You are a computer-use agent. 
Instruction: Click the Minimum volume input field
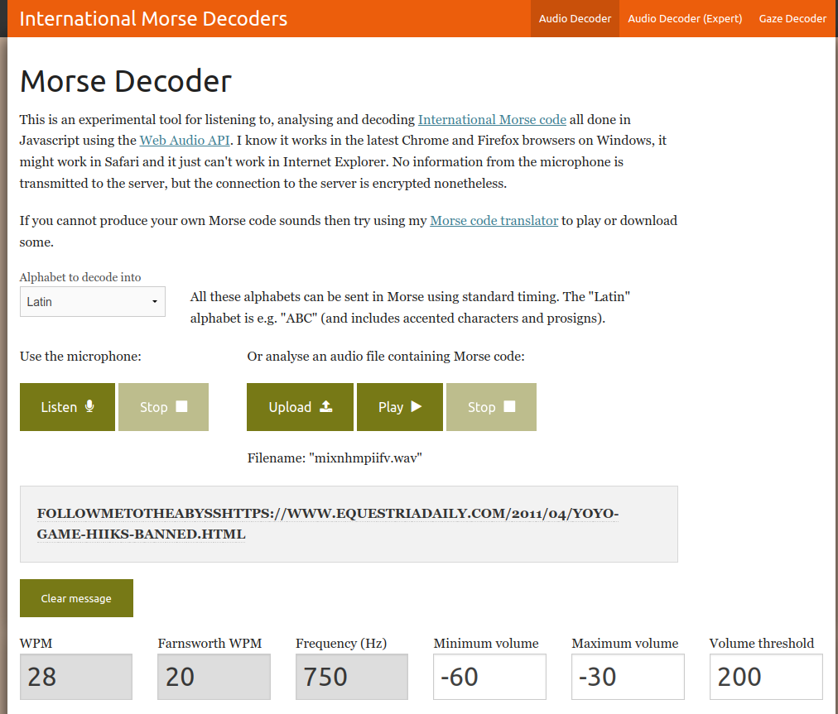coord(489,677)
